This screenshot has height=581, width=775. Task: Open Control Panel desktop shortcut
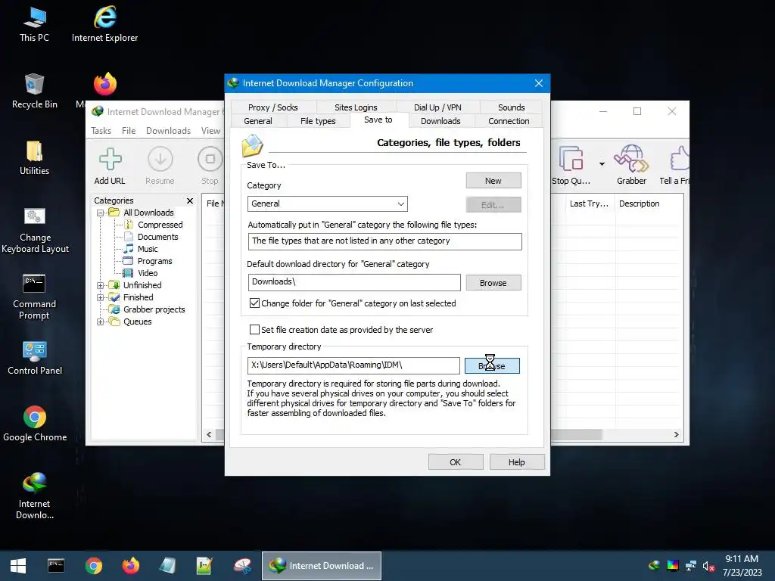35,358
